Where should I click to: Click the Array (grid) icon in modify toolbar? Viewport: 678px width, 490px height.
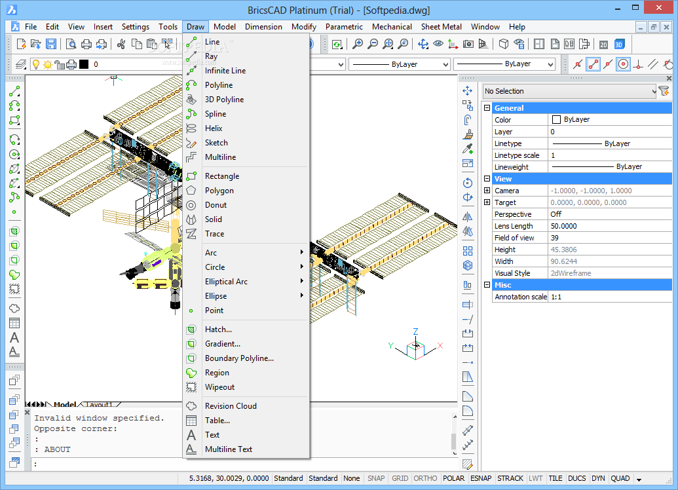coord(468,251)
